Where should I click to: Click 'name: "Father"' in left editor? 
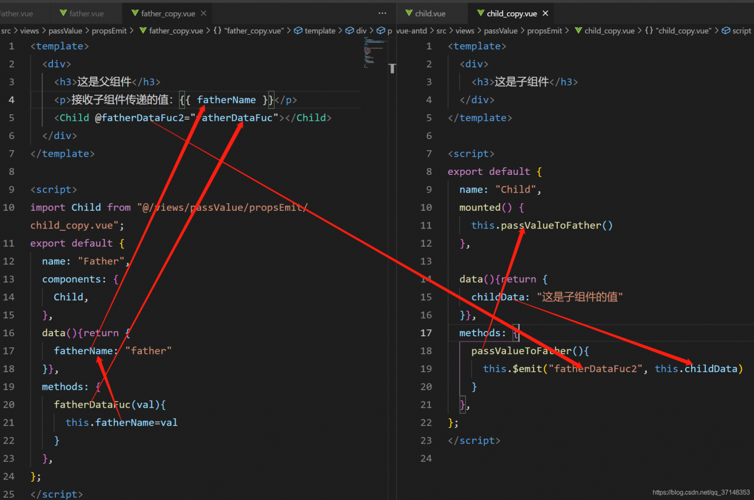click(82, 261)
